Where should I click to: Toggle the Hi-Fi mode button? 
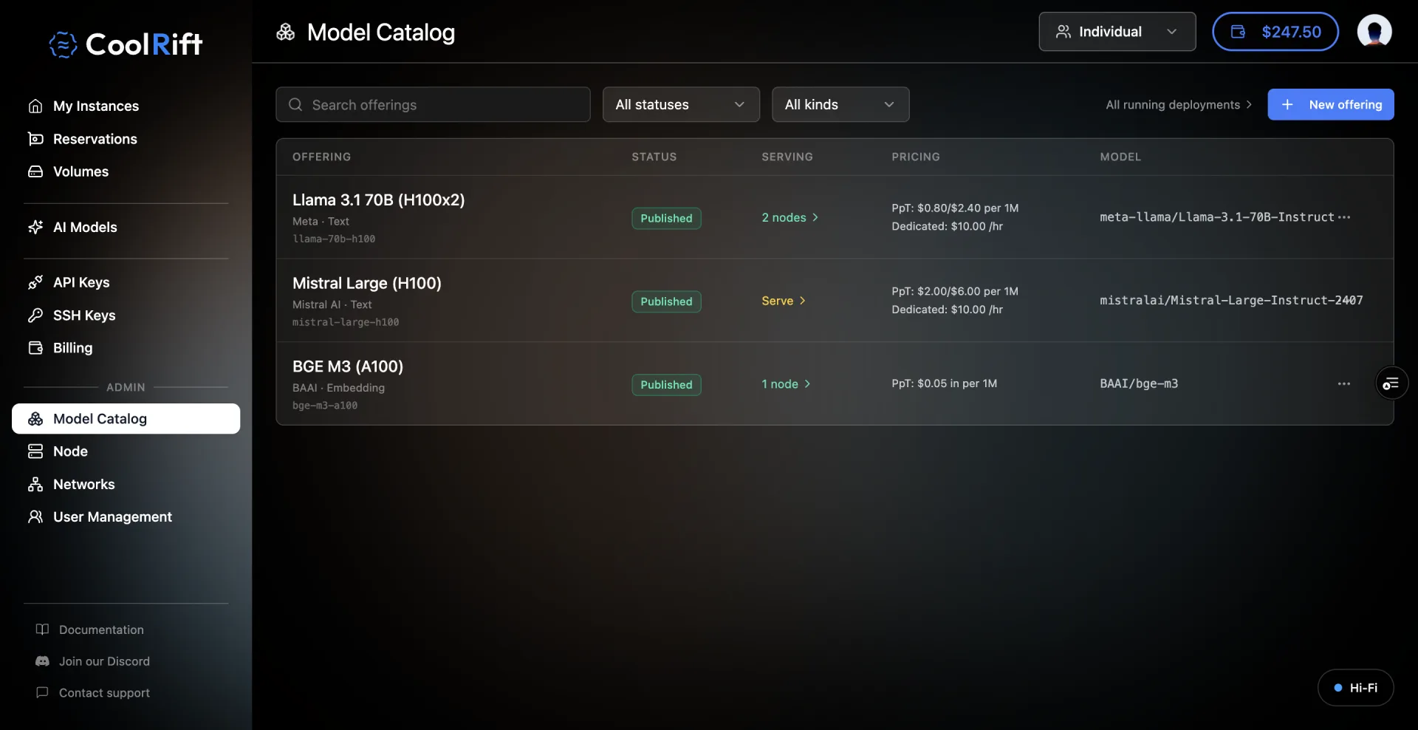pyautogui.click(x=1356, y=688)
